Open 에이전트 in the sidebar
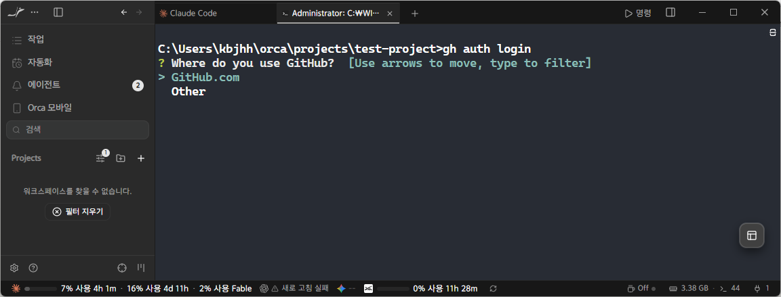This screenshot has height=297, width=781. 77,85
